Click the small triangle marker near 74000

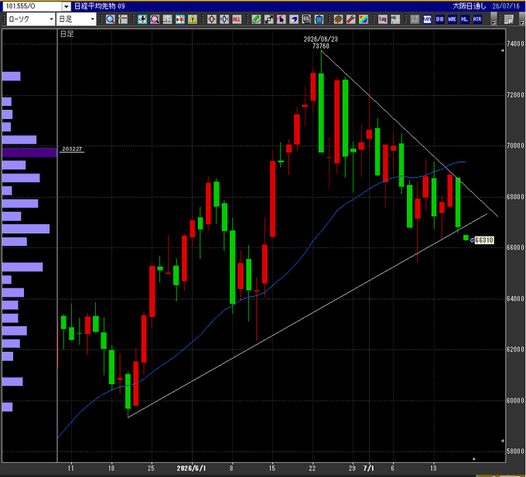point(502,50)
